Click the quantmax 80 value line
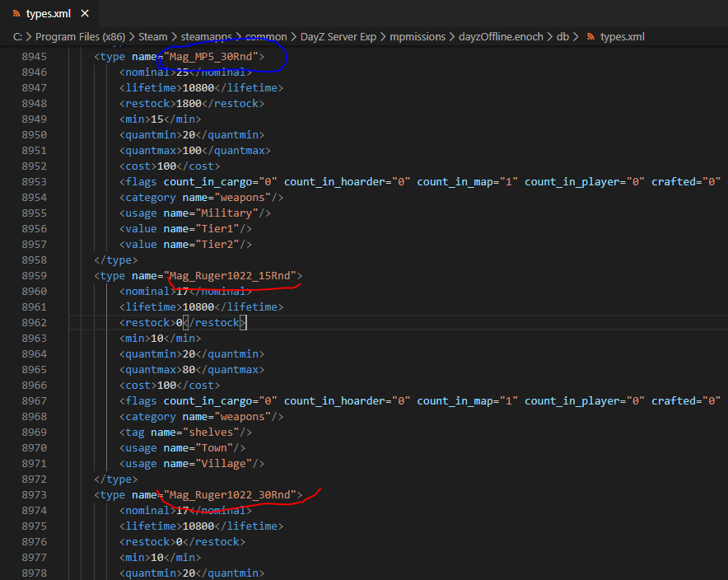This screenshot has width=728, height=580. pos(192,370)
